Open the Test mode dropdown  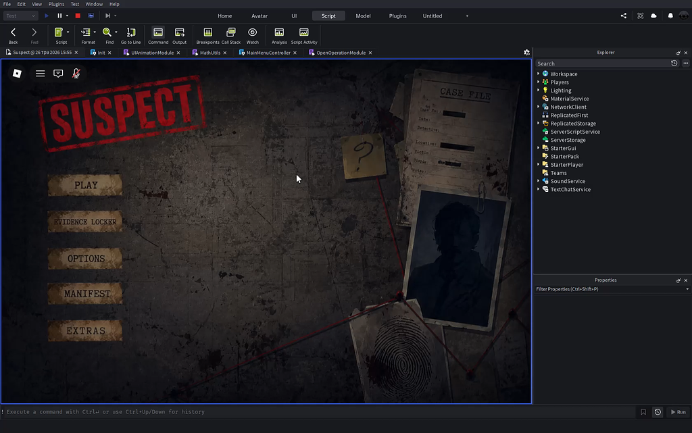(x=20, y=16)
